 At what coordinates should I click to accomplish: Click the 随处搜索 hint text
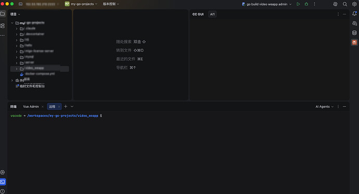[124, 42]
